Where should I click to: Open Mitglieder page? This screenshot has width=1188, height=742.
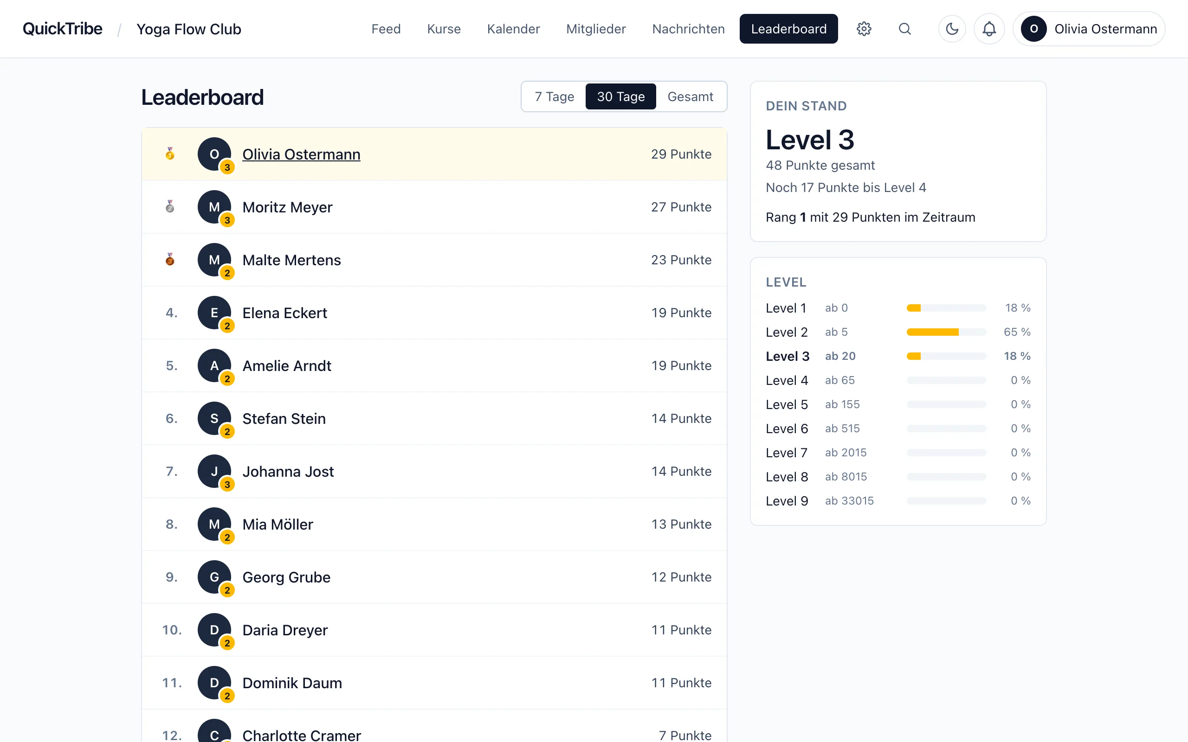[x=596, y=29]
